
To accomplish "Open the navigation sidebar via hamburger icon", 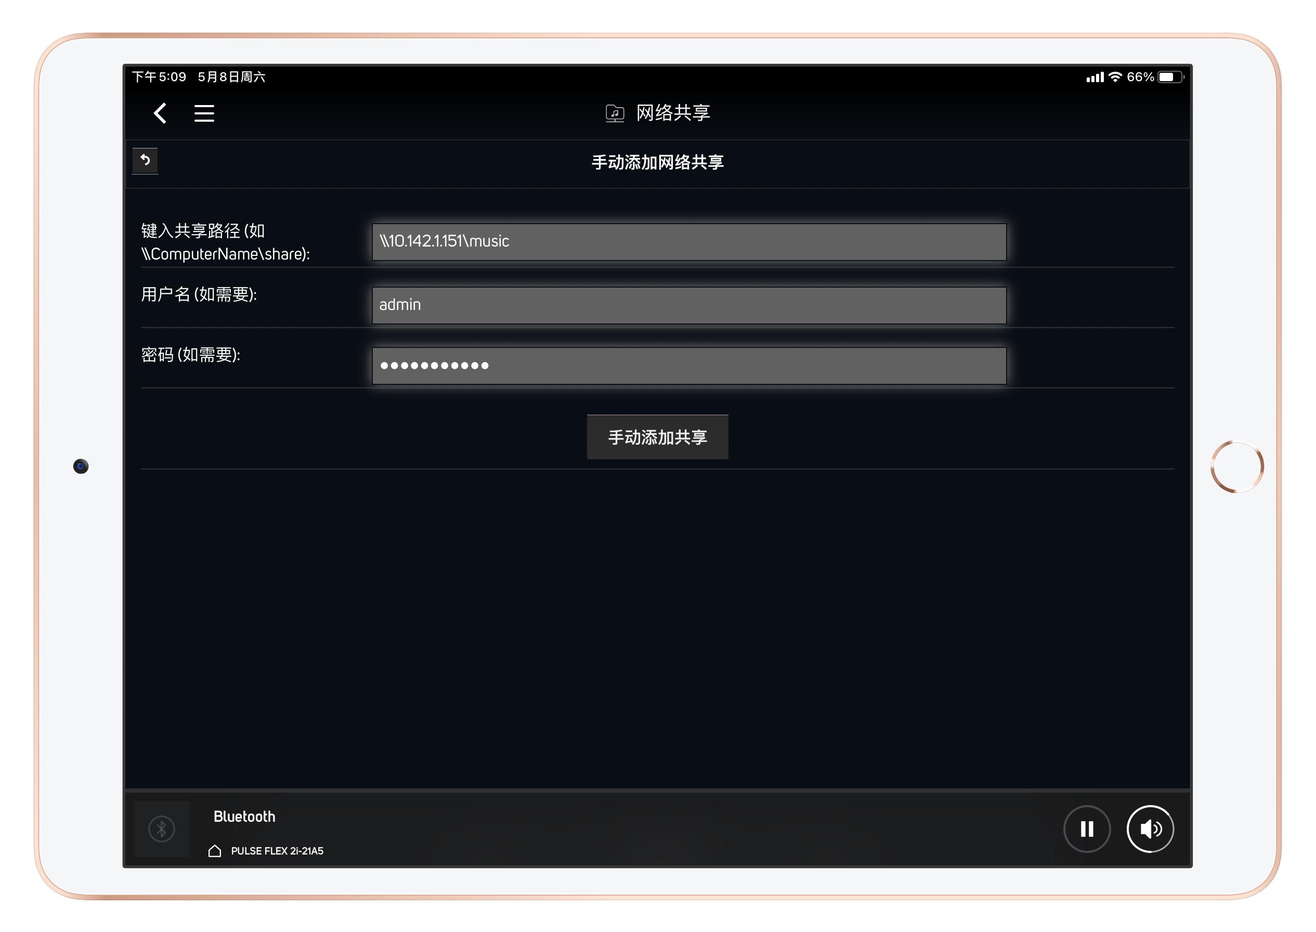I will coord(205,113).
